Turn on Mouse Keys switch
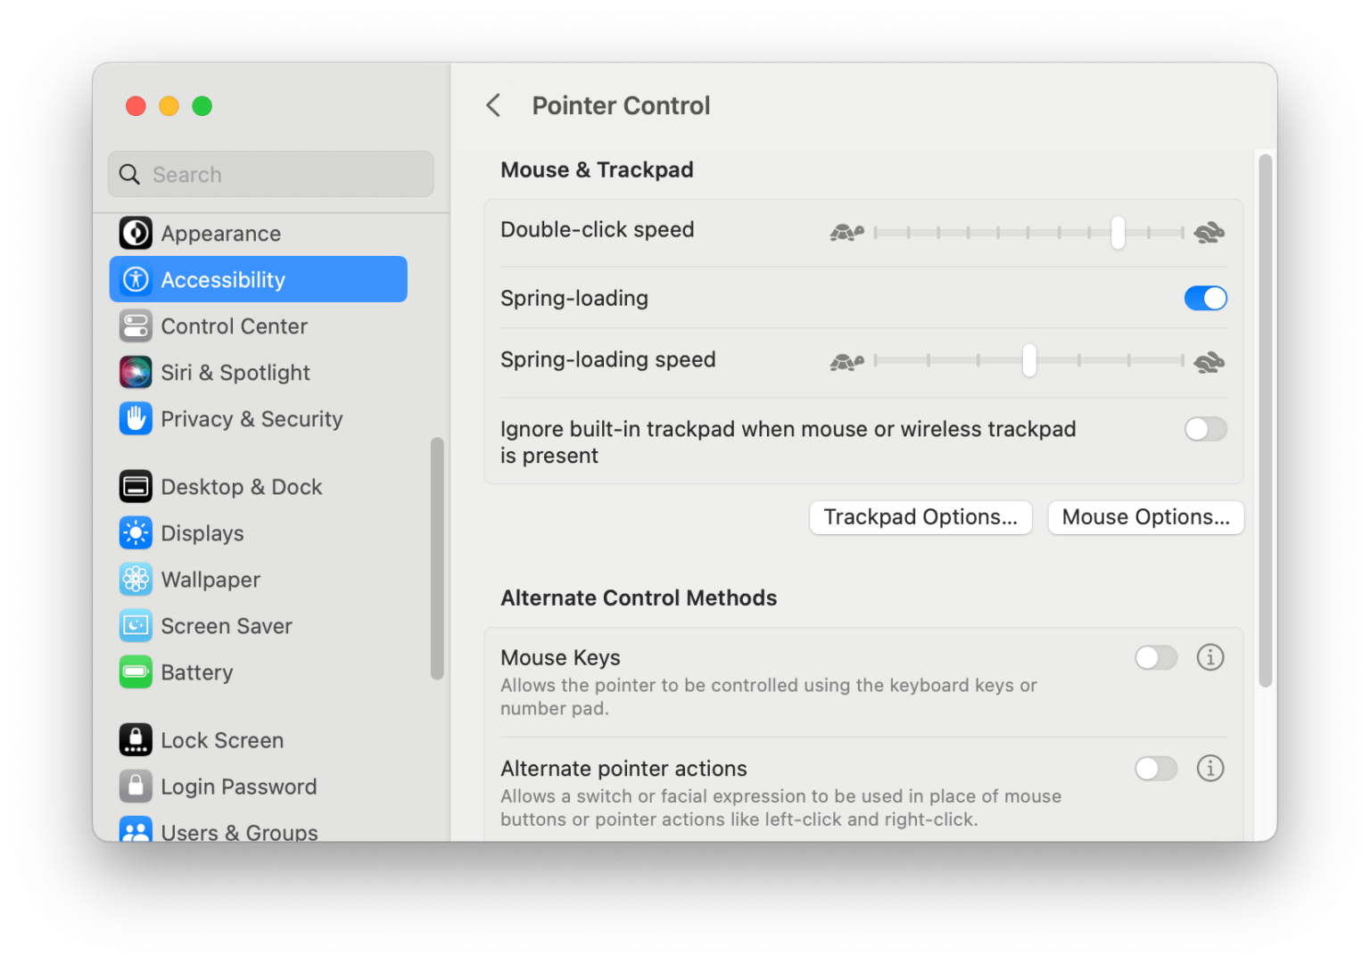The height and width of the screenshot is (964, 1370). coord(1156,658)
